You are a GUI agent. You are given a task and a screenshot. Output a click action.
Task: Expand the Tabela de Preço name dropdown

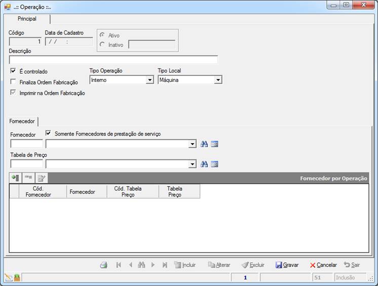click(192, 164)
